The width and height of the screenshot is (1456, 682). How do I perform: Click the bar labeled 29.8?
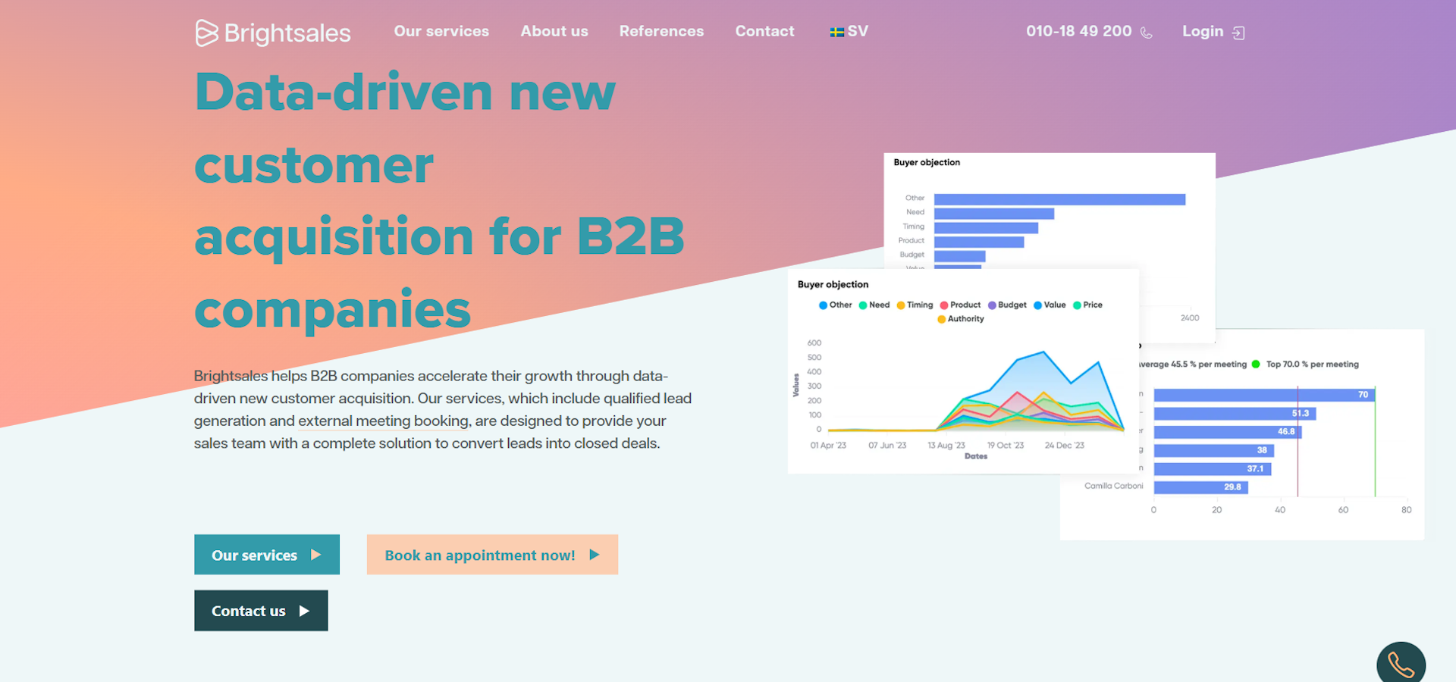(x=1201, y=487)
